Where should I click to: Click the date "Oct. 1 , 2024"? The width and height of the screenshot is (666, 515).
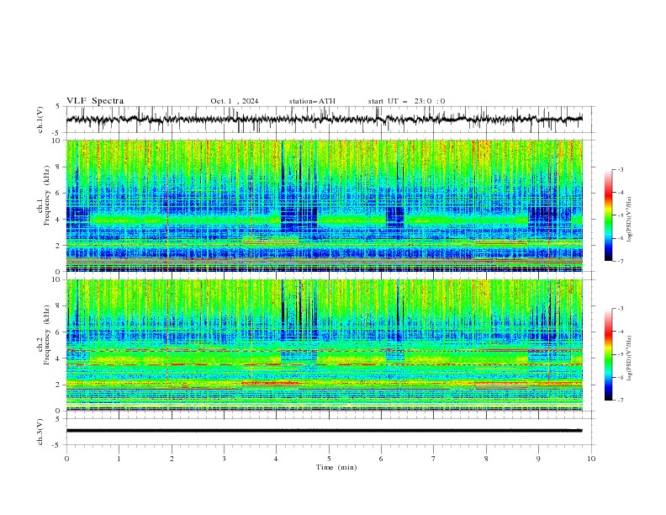coord(235,101)
